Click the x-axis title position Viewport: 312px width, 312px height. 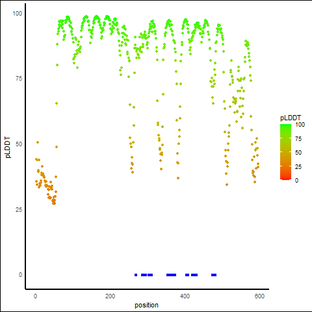tap(146, 305)
